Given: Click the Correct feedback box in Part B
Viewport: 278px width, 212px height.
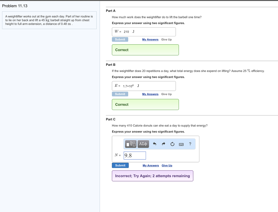Looking at the screenshot, I should pos(145,105).
